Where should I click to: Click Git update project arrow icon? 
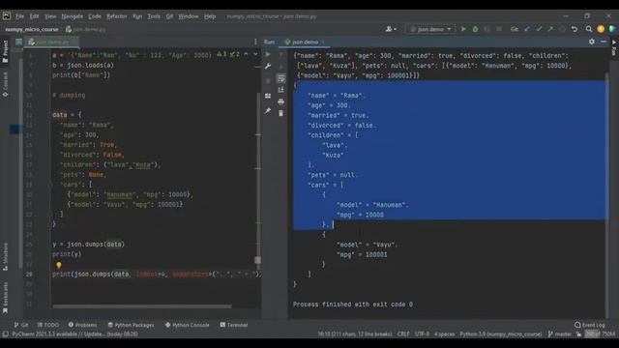[527, 29]
